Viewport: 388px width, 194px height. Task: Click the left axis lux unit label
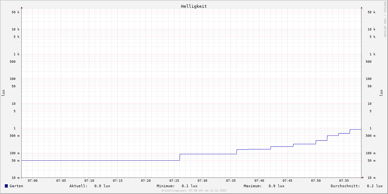pyautogui.click(x=3, y=93)
